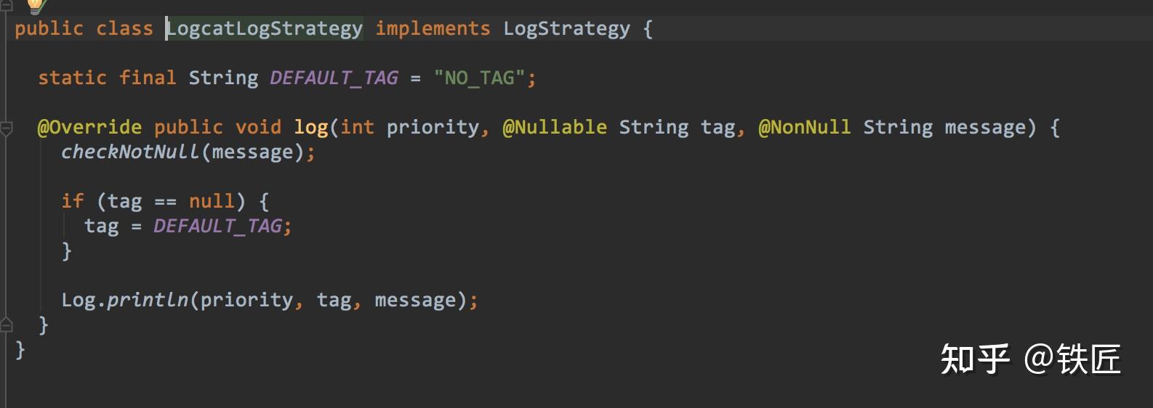This screenshot has height=408, width=1153.
Task: Click the static keyword
Action: 72,78
